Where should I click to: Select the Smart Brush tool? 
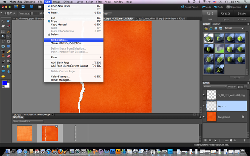pyautogui.click(x=9, y=62)
